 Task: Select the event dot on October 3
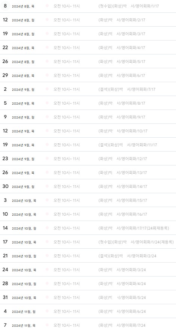coord(47,200)
